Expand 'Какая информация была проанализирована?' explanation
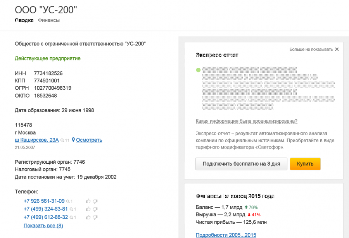 pyautogui.click(x=246, y=121)
